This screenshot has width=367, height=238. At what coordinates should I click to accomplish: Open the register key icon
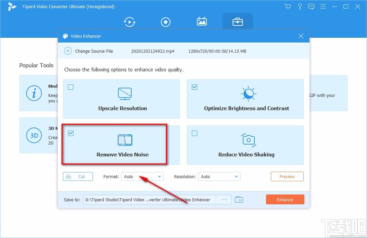point(300,6)
